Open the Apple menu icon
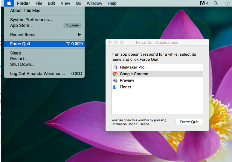 tap(9, 3)
